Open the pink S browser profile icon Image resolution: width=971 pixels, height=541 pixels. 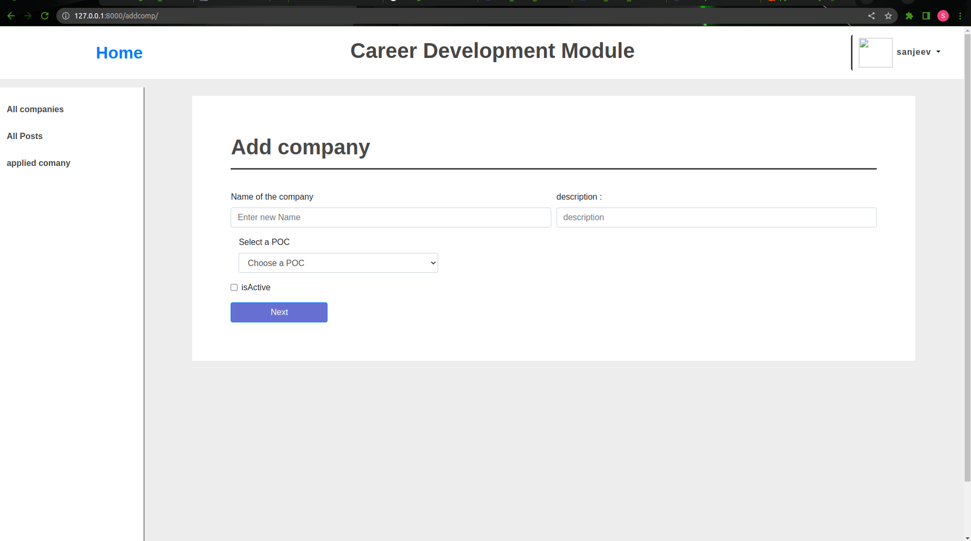943,16
